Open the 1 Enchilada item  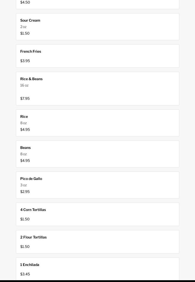[x=30, y=265]
